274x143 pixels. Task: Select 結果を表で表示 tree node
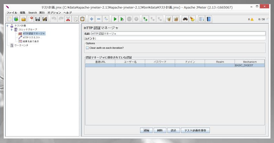pyautogui.click(x=31, y=41)
